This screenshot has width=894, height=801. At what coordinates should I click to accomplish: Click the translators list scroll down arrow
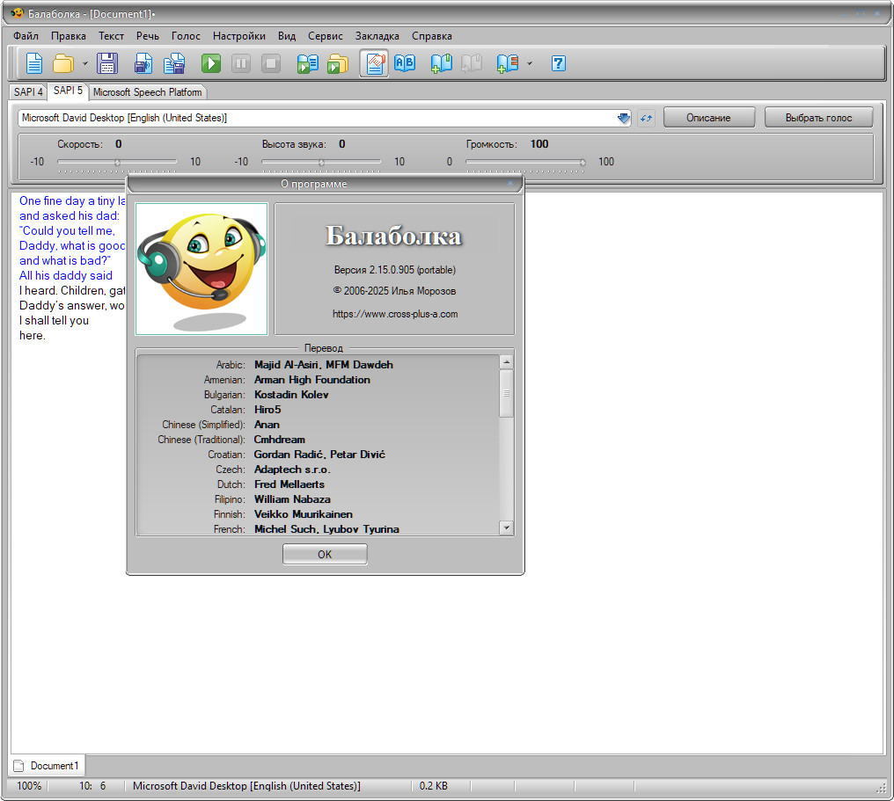pyautogui.click(x=506, y=528)
